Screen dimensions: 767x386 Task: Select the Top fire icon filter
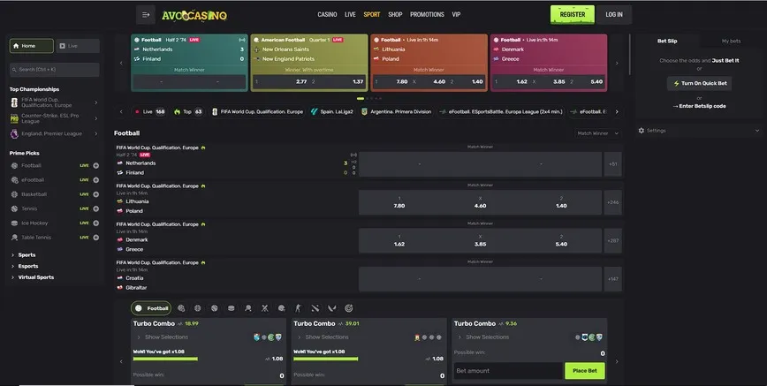point(177,112)
